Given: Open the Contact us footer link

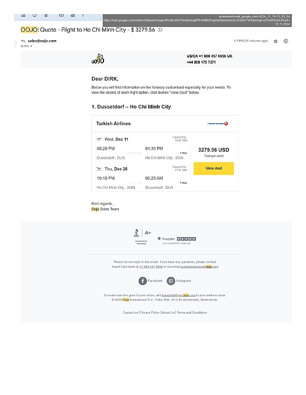Looking at the screenshot, I should pyautogui.click(x=130, y=313).
